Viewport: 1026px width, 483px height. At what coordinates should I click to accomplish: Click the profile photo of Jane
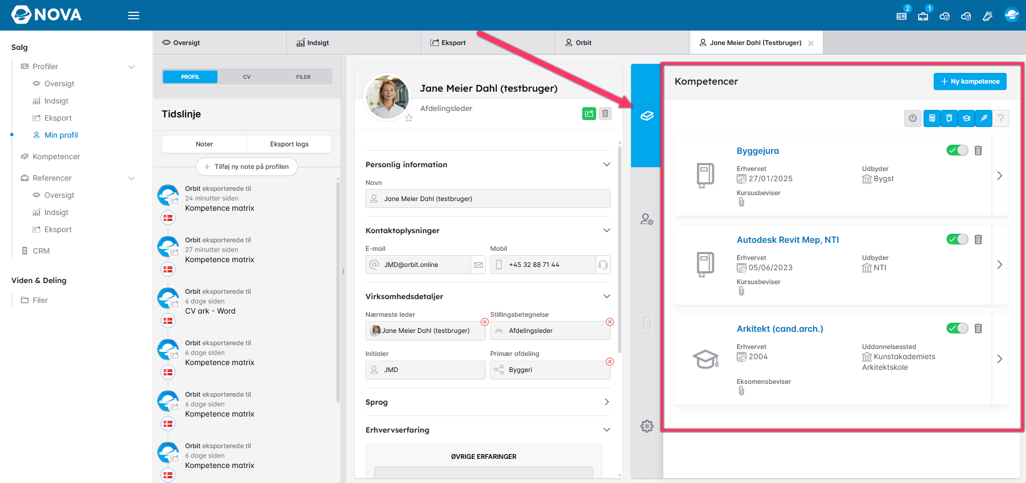point(387,97)
